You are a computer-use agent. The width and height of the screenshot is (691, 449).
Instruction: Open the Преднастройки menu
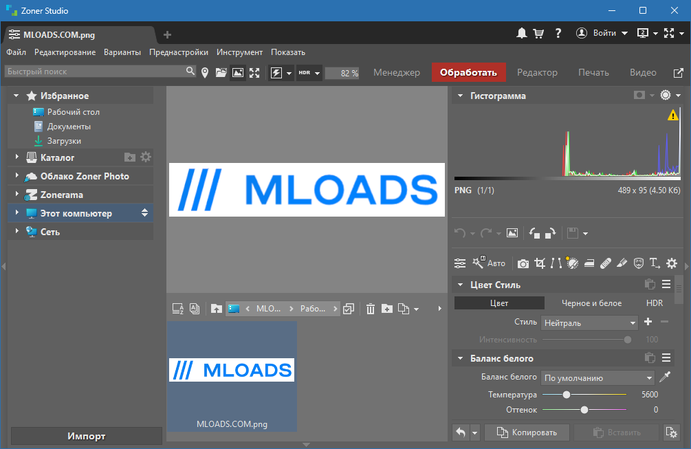pyautogui.click(x=179, y=52)
